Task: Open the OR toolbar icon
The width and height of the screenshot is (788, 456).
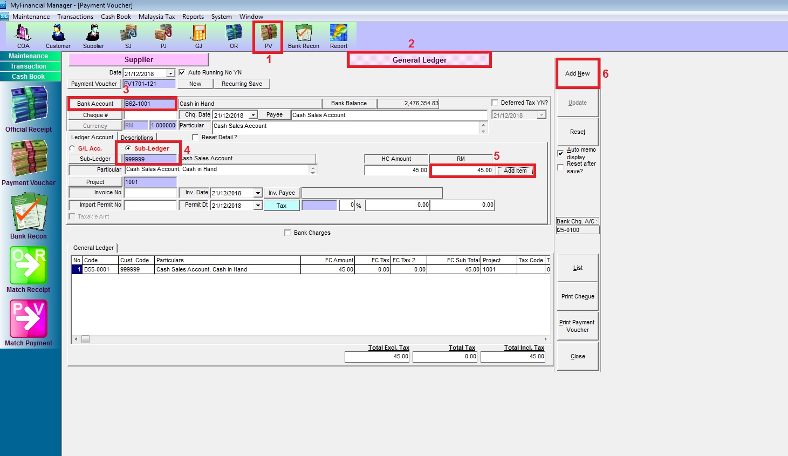Action: click(x=234, y=35)
